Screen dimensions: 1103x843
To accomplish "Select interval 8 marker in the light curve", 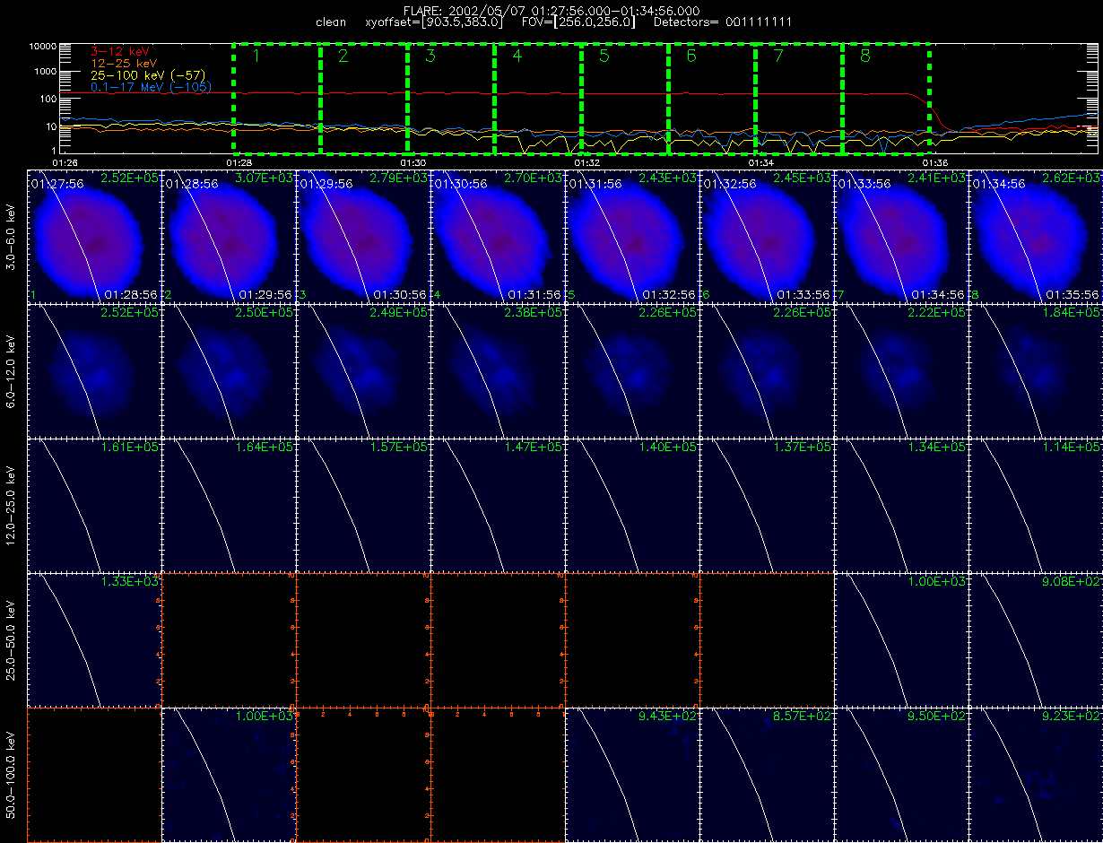I will click(x=864, y=56).
